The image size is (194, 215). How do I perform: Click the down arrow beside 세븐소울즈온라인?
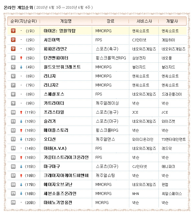(21, 193)
